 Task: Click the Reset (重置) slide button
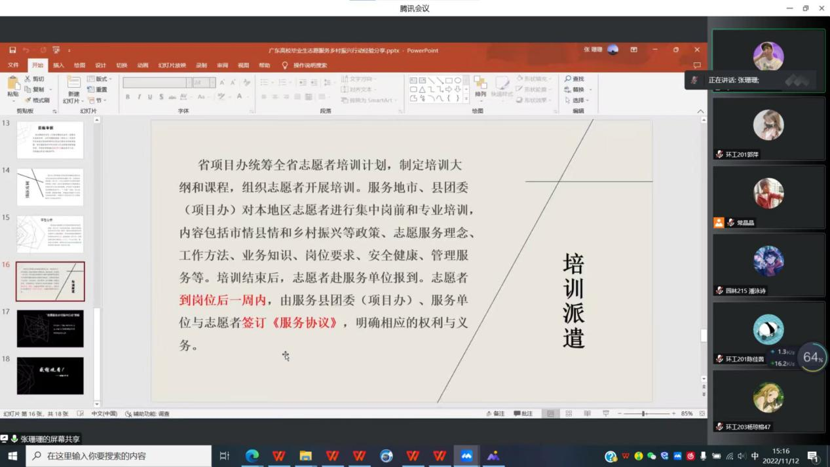coord(98,90)
